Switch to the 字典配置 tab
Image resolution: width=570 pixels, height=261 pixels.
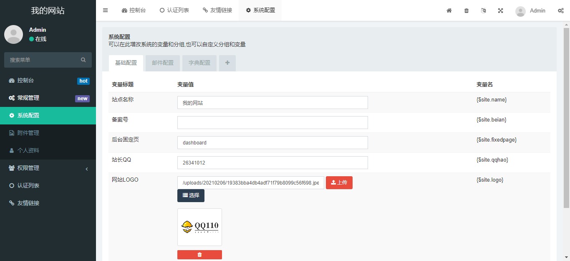(x=199, y=63)
